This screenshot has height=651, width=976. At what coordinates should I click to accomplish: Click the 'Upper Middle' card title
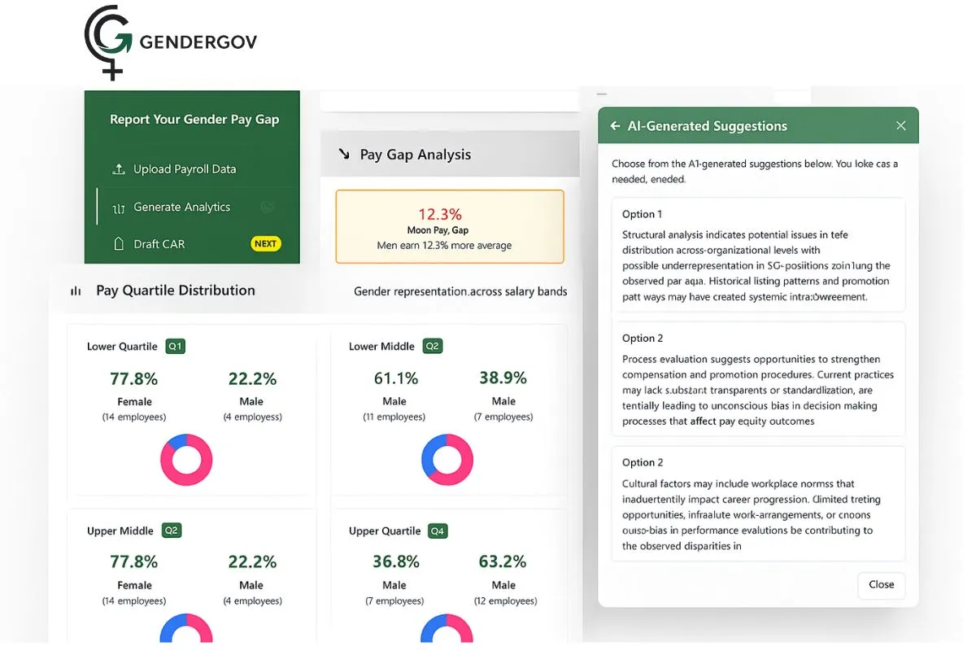click(120, 531)
